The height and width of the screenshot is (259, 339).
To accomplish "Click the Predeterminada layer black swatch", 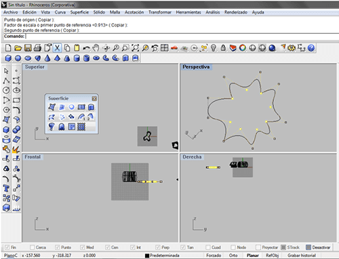I will [x=147, y=256].
